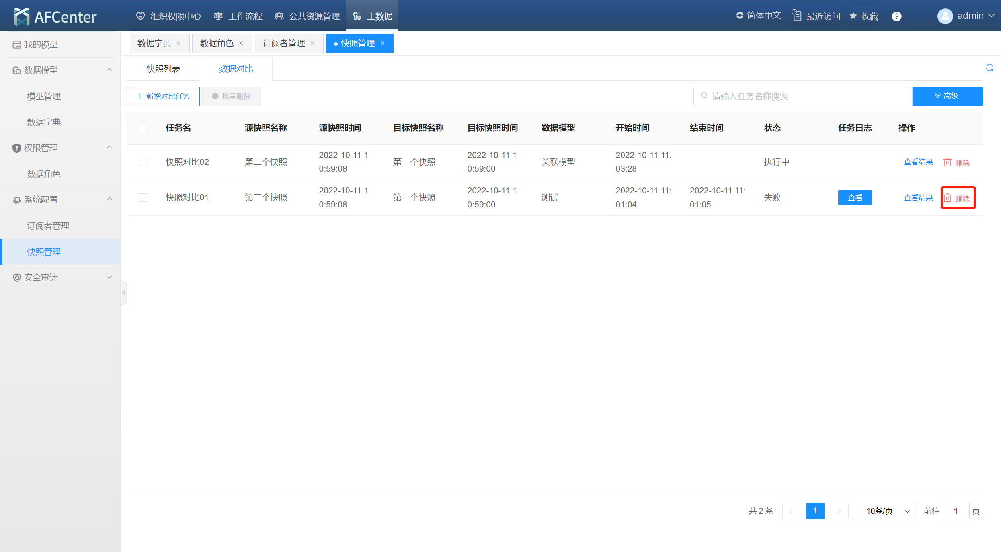The width and height of the screenshot is (1001, 552).
Task: Click the sidebar collapse handle arrow
Action: (123, 293)
